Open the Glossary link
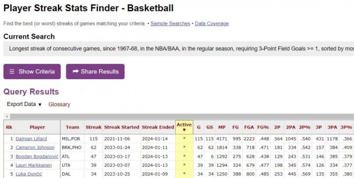This screenshot has height=178, width=354. pos(59,105)
